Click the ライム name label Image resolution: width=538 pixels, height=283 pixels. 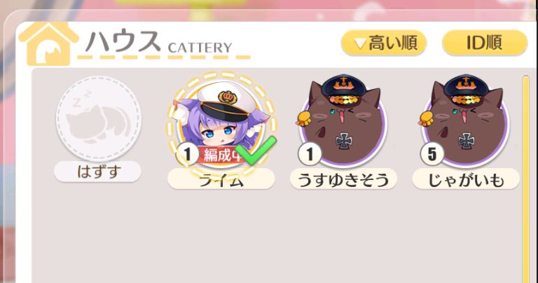click(x=221, y=179)
